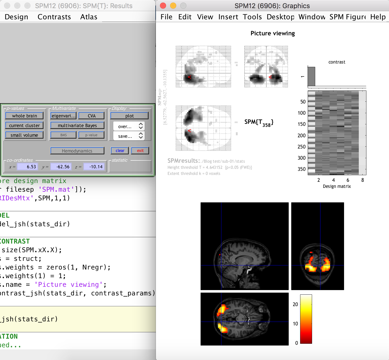Open the Window menu

[x=312, y=17]
